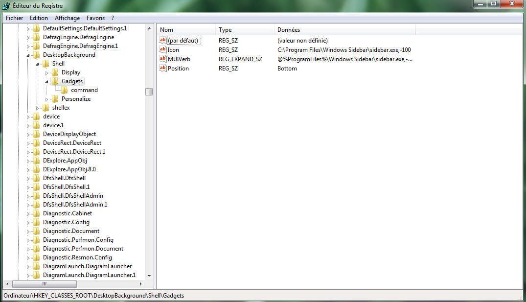526x302 pixels.
Task: Click the Gadgets folder icon
Action: pos(55,81)
